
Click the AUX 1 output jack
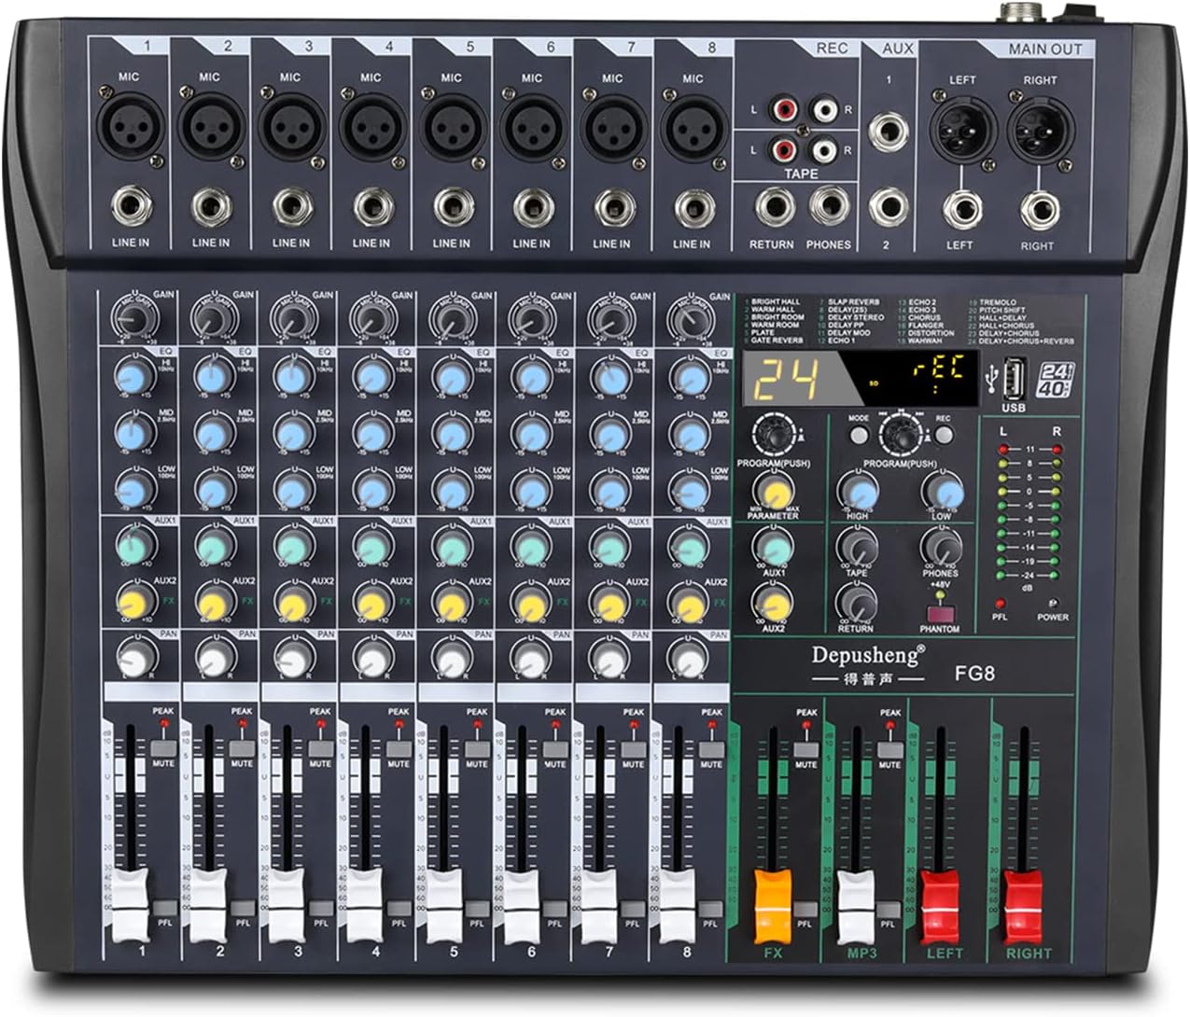(888, 132)
